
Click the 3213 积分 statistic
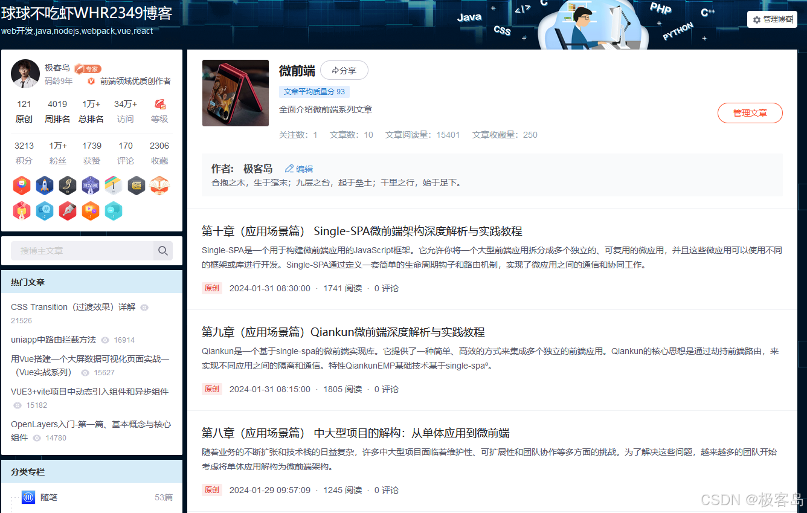(24, 153)
